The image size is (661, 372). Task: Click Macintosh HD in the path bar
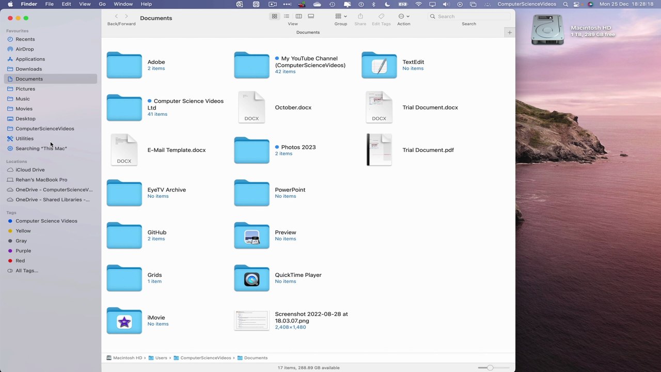124,358
